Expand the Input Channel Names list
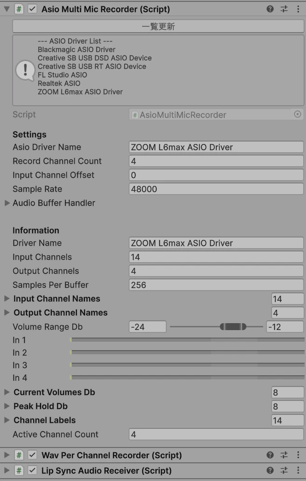306x481 pixels. click(7, 298)
